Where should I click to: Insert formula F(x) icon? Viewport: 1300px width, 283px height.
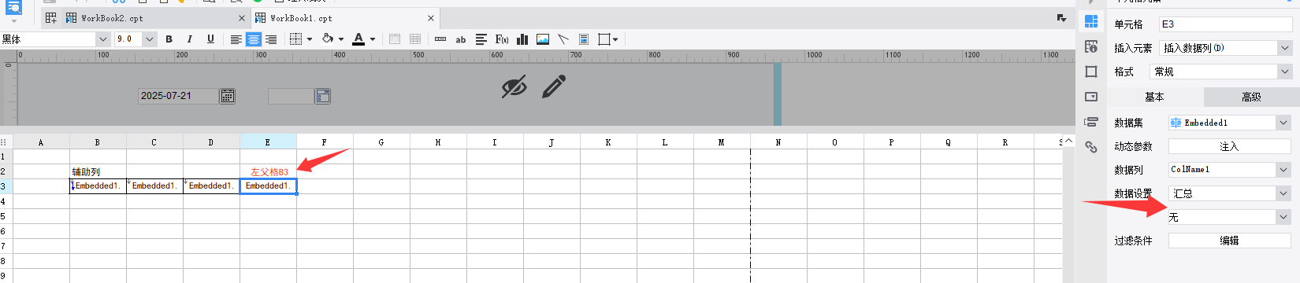click(x=502, y=39)
